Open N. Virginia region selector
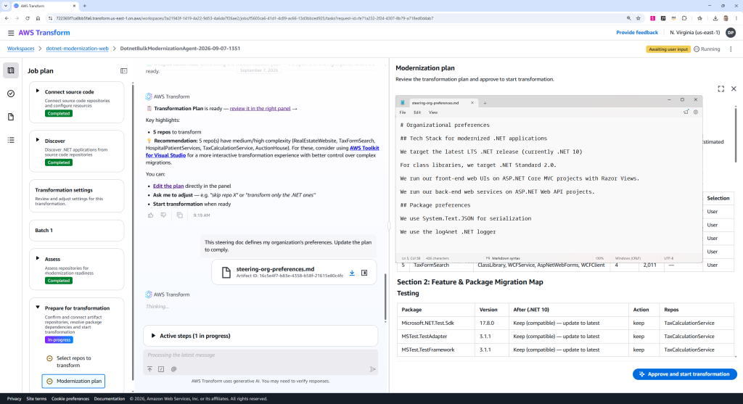 tap(694, 33)
